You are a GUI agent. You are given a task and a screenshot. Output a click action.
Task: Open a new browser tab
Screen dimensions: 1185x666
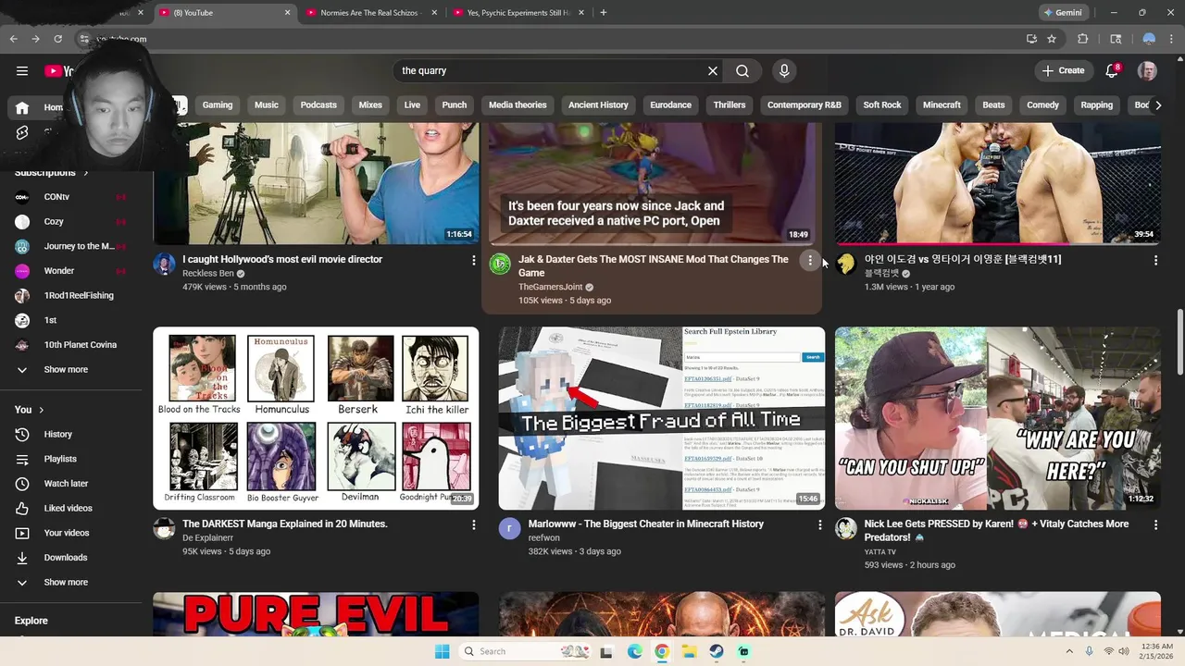coord(604,13)
